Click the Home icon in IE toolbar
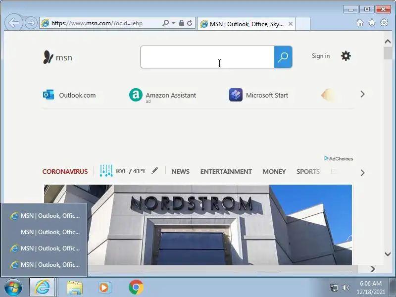396x297 pixels. point(360,23)
